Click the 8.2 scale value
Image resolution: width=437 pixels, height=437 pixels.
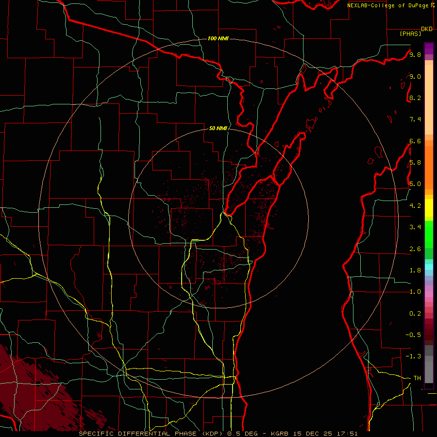tap(415, 98)
